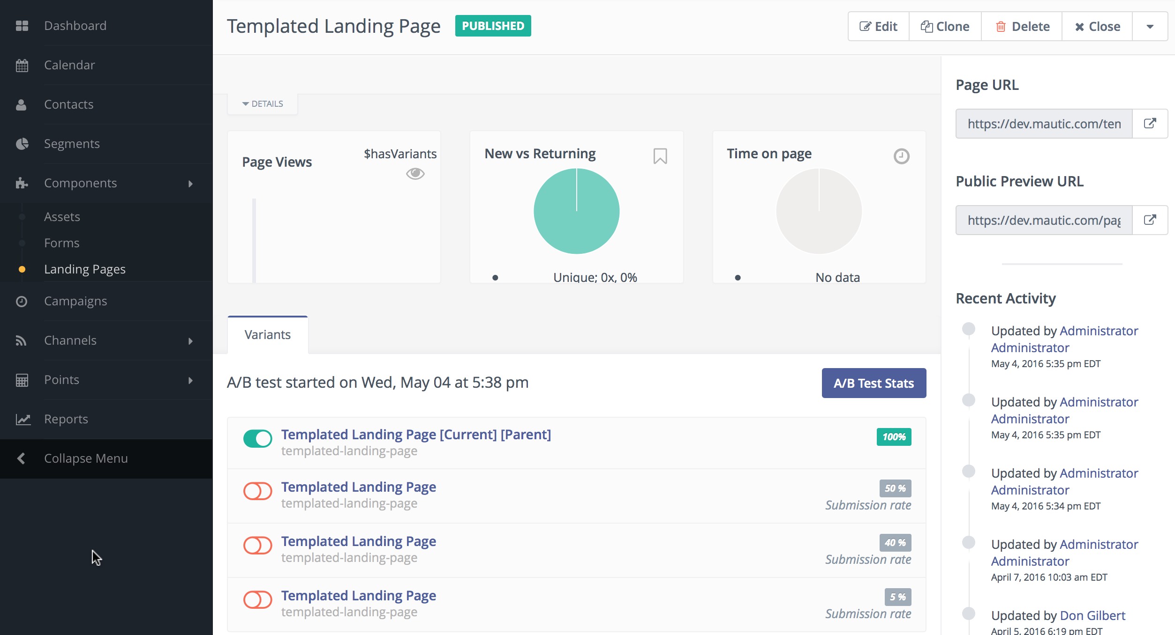The height and width of the screenshot is (635, 1175).
Task: Click the Reports line chart icon
Action: pyautogui.click(x=23, y=419)
